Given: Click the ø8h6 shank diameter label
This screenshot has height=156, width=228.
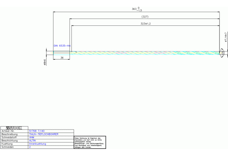Looking at the screenshot, I should (x=45, y=62).
